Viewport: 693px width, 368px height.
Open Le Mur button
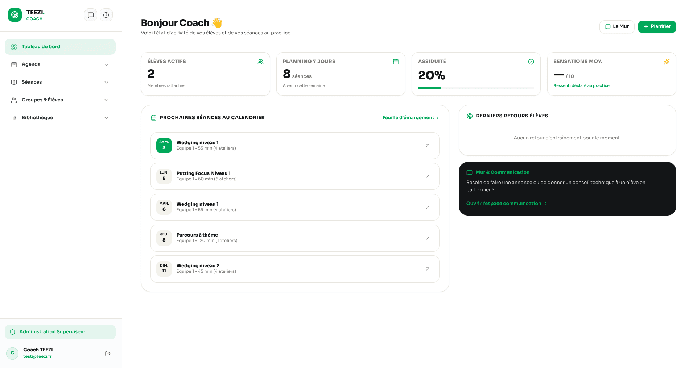[617, 27]
